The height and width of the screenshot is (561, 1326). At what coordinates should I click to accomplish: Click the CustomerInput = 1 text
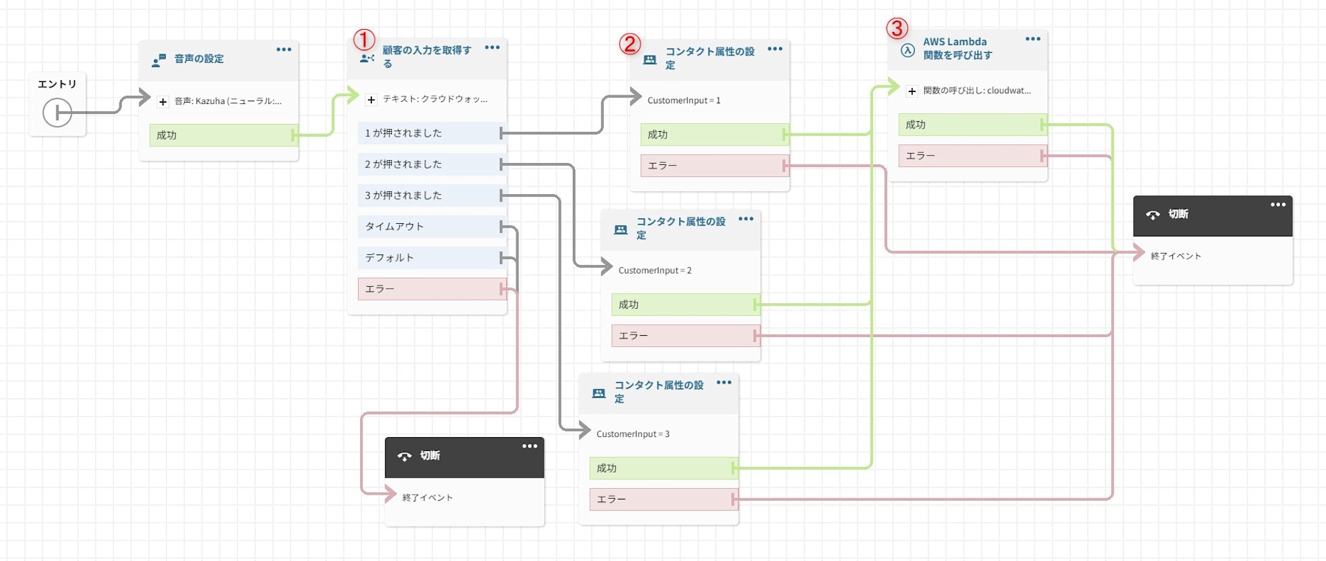684,100
